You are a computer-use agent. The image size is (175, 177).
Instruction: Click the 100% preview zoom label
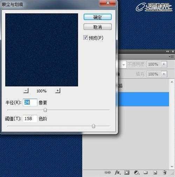click(x=42, y=91)
